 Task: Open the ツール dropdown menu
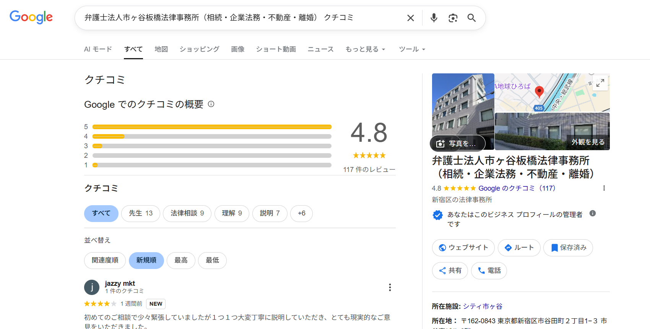[x=412, y=49]
